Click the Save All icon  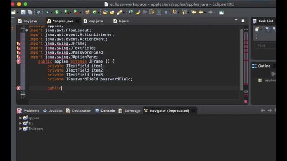[30, 12]
